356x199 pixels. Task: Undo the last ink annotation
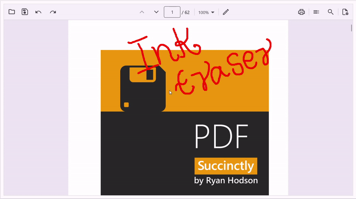click(38, 12)
